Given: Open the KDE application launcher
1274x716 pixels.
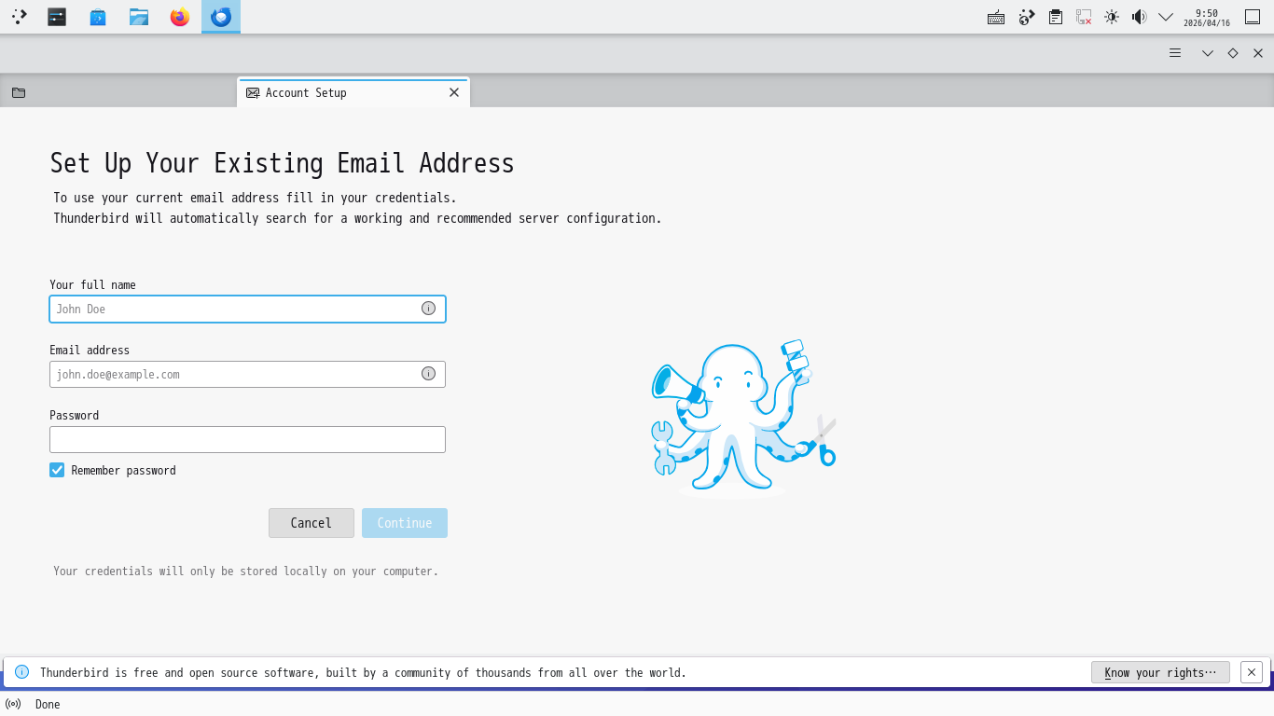Looking at the screenshot, I should tap(19, 17).
